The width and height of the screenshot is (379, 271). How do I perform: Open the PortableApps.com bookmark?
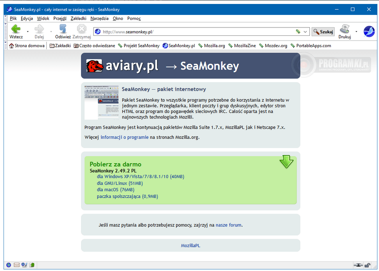[311, 46]
